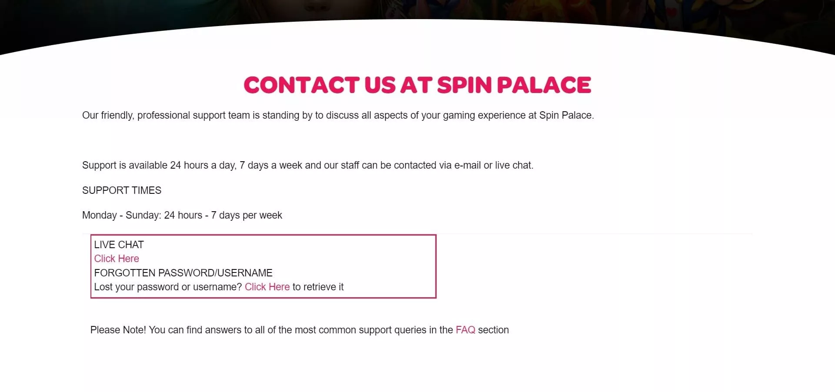Click the password retrieval Click Here link

267,287
